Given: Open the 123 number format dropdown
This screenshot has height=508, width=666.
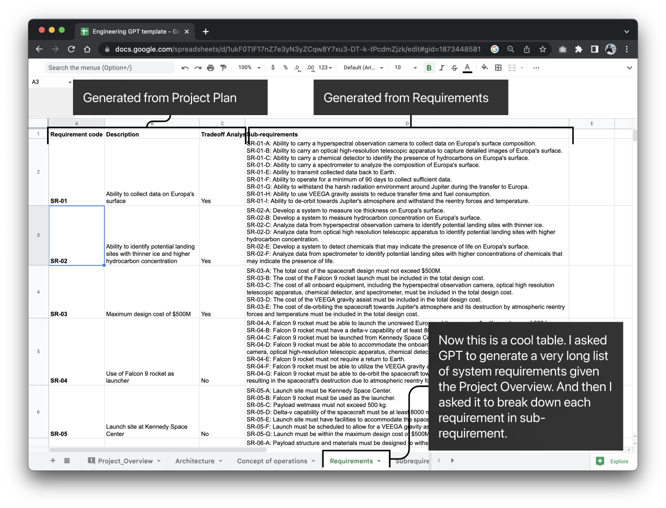Looking at the screenshot, I should [x=325, y=68].
